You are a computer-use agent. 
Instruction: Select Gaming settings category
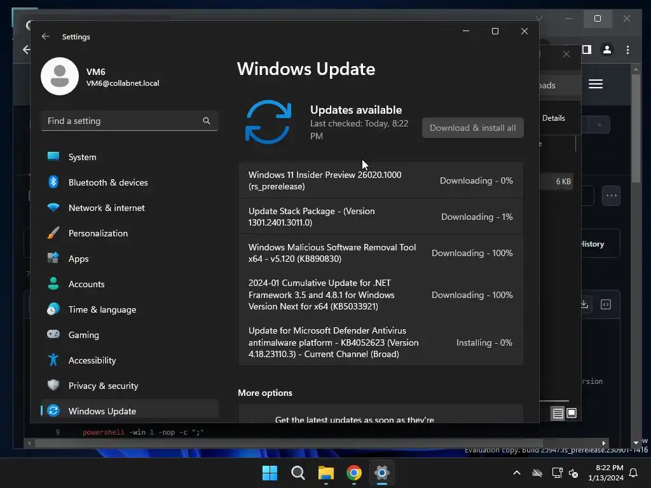tap(130, 335)
